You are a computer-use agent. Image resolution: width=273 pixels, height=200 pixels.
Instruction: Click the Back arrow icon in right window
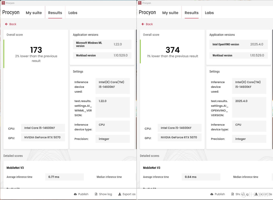coord(143,24)
